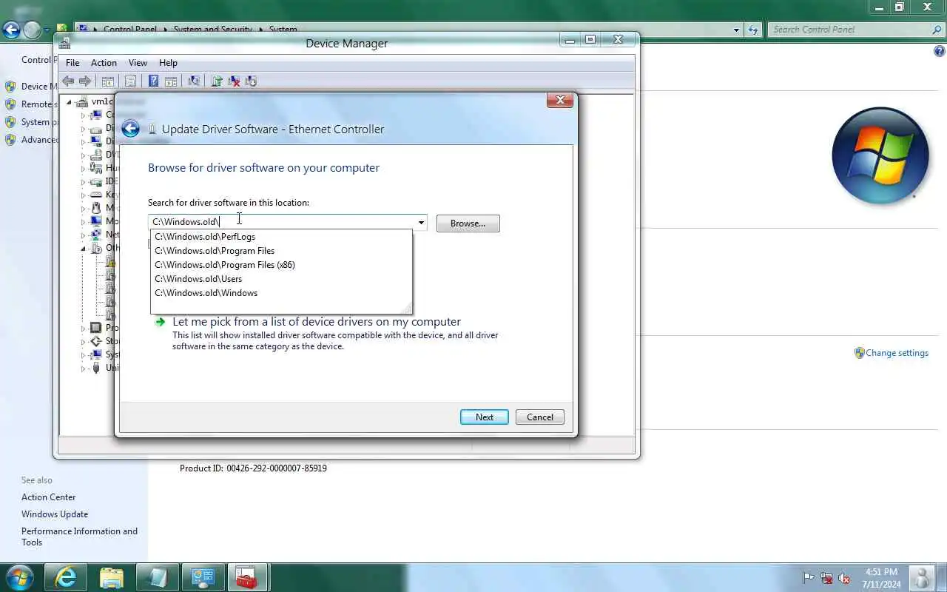Click the Control Panel help icon

(940, 51)
